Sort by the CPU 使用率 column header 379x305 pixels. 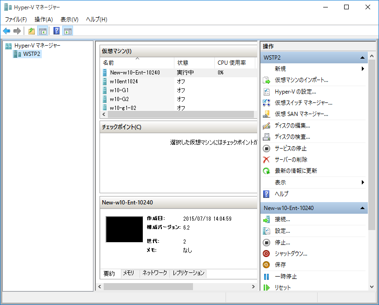pyautogui.click(x=235, y=63)
